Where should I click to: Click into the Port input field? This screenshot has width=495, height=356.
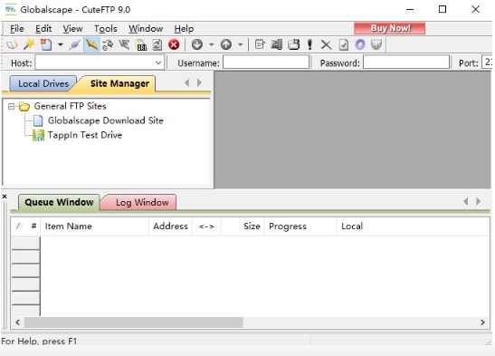(x=487, y=62)
